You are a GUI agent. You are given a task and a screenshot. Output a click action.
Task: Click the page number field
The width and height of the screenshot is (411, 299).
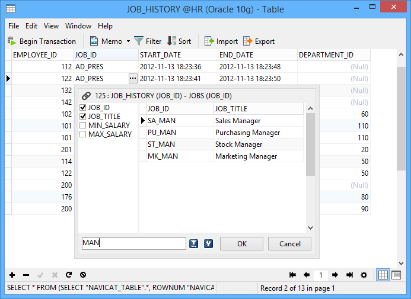[321, 275]
